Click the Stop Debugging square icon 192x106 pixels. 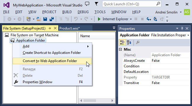[x=142, y=19]
